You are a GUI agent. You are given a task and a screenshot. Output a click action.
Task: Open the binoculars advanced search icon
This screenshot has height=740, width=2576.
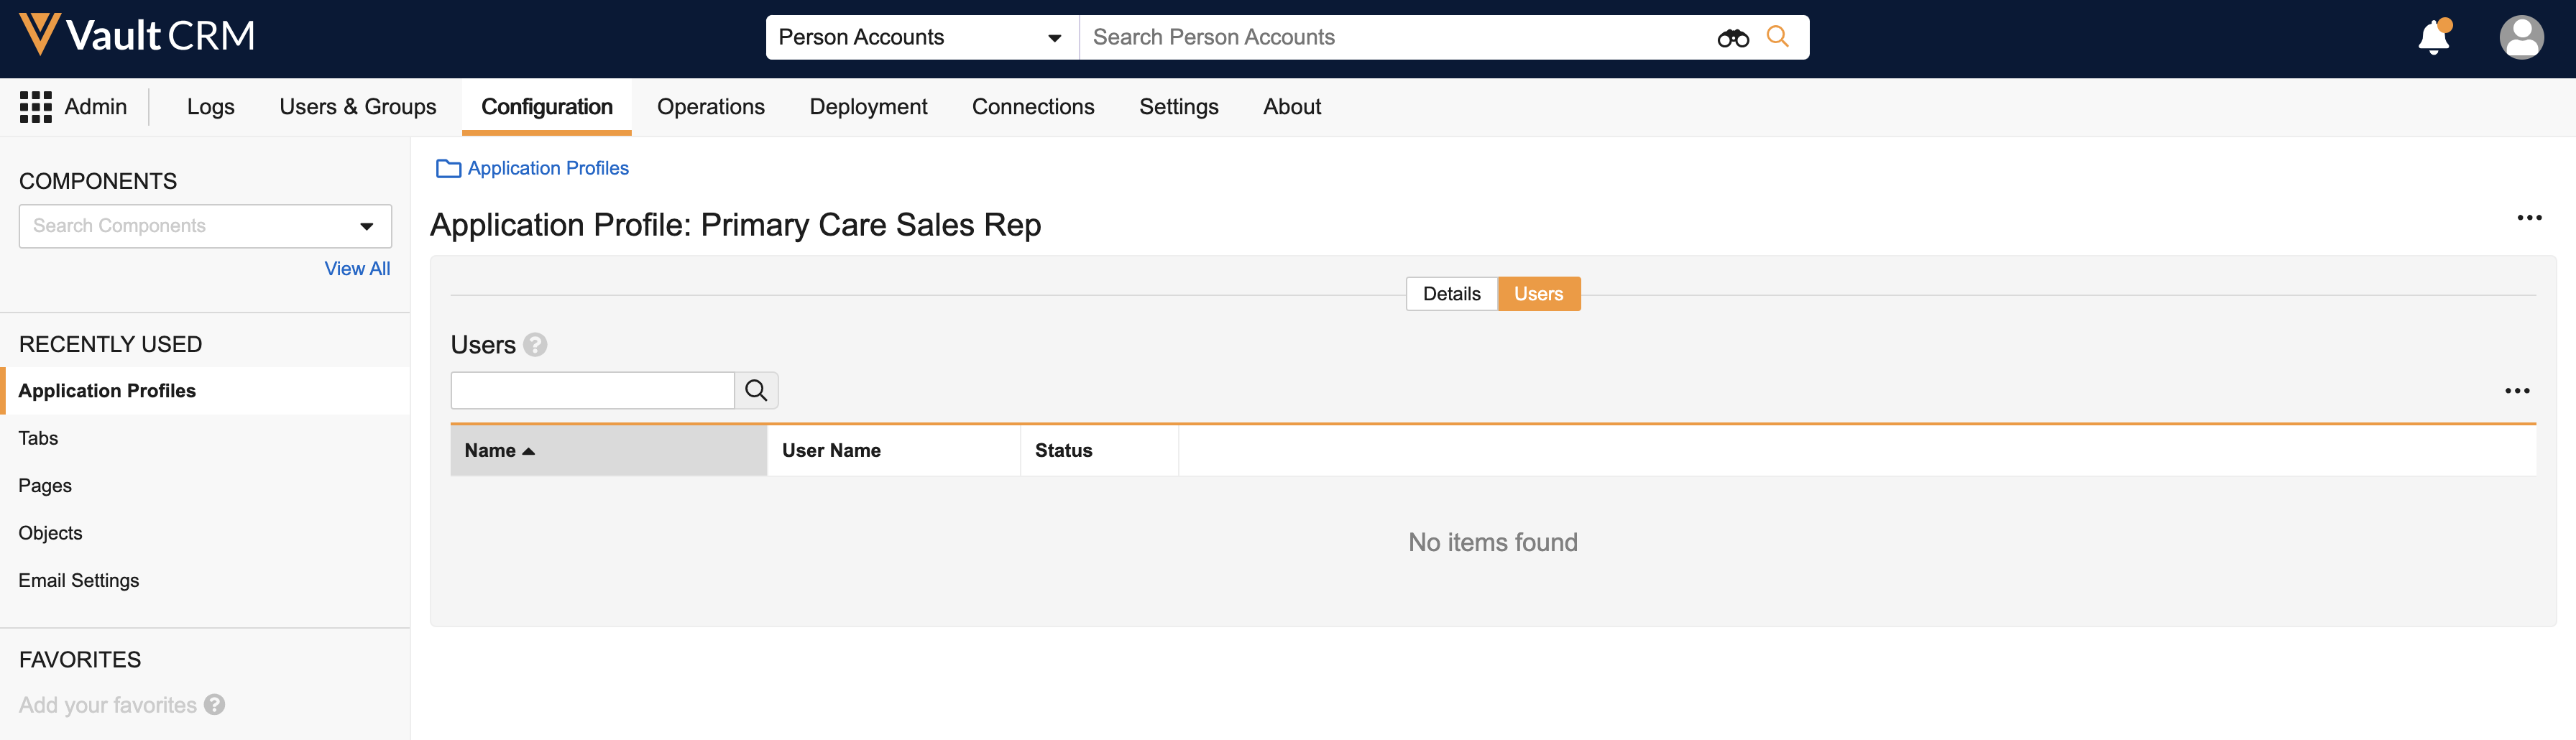[x=1732, y=38]
